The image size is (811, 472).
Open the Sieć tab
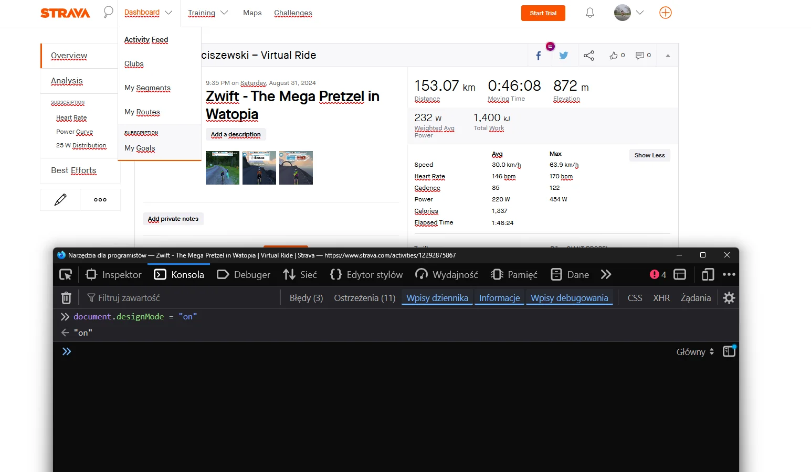tap(300, 274)
